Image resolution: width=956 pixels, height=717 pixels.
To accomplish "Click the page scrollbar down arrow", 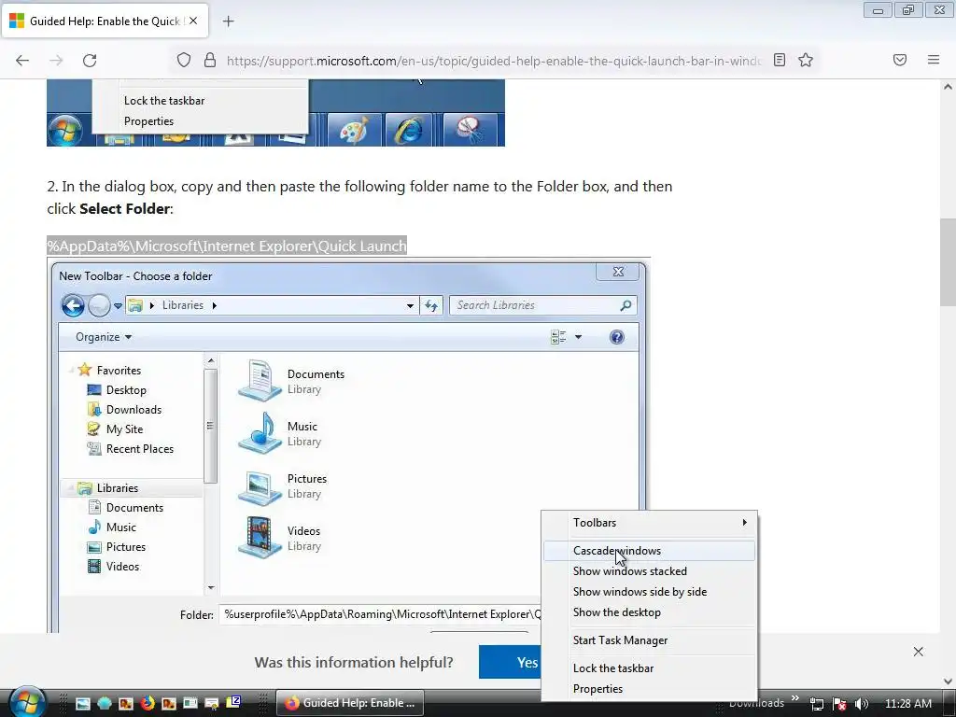I will 948,681.
